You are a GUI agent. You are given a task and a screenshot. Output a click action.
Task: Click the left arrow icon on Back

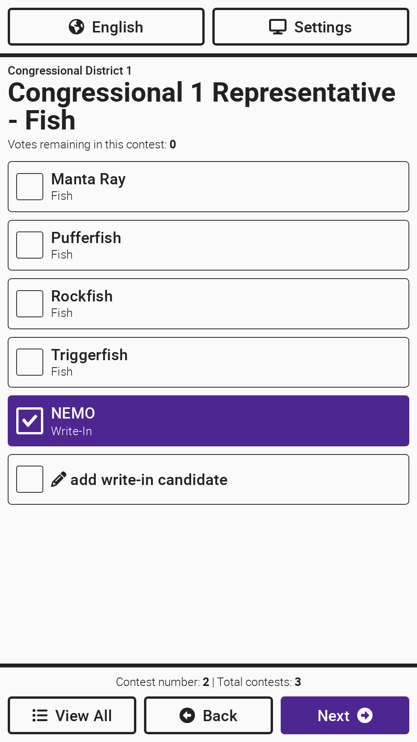[x=187, y=715]
